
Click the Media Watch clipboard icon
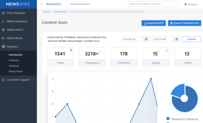[3, 30]
